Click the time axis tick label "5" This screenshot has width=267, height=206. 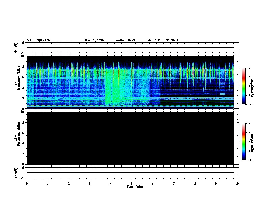(x=132, y=184)
